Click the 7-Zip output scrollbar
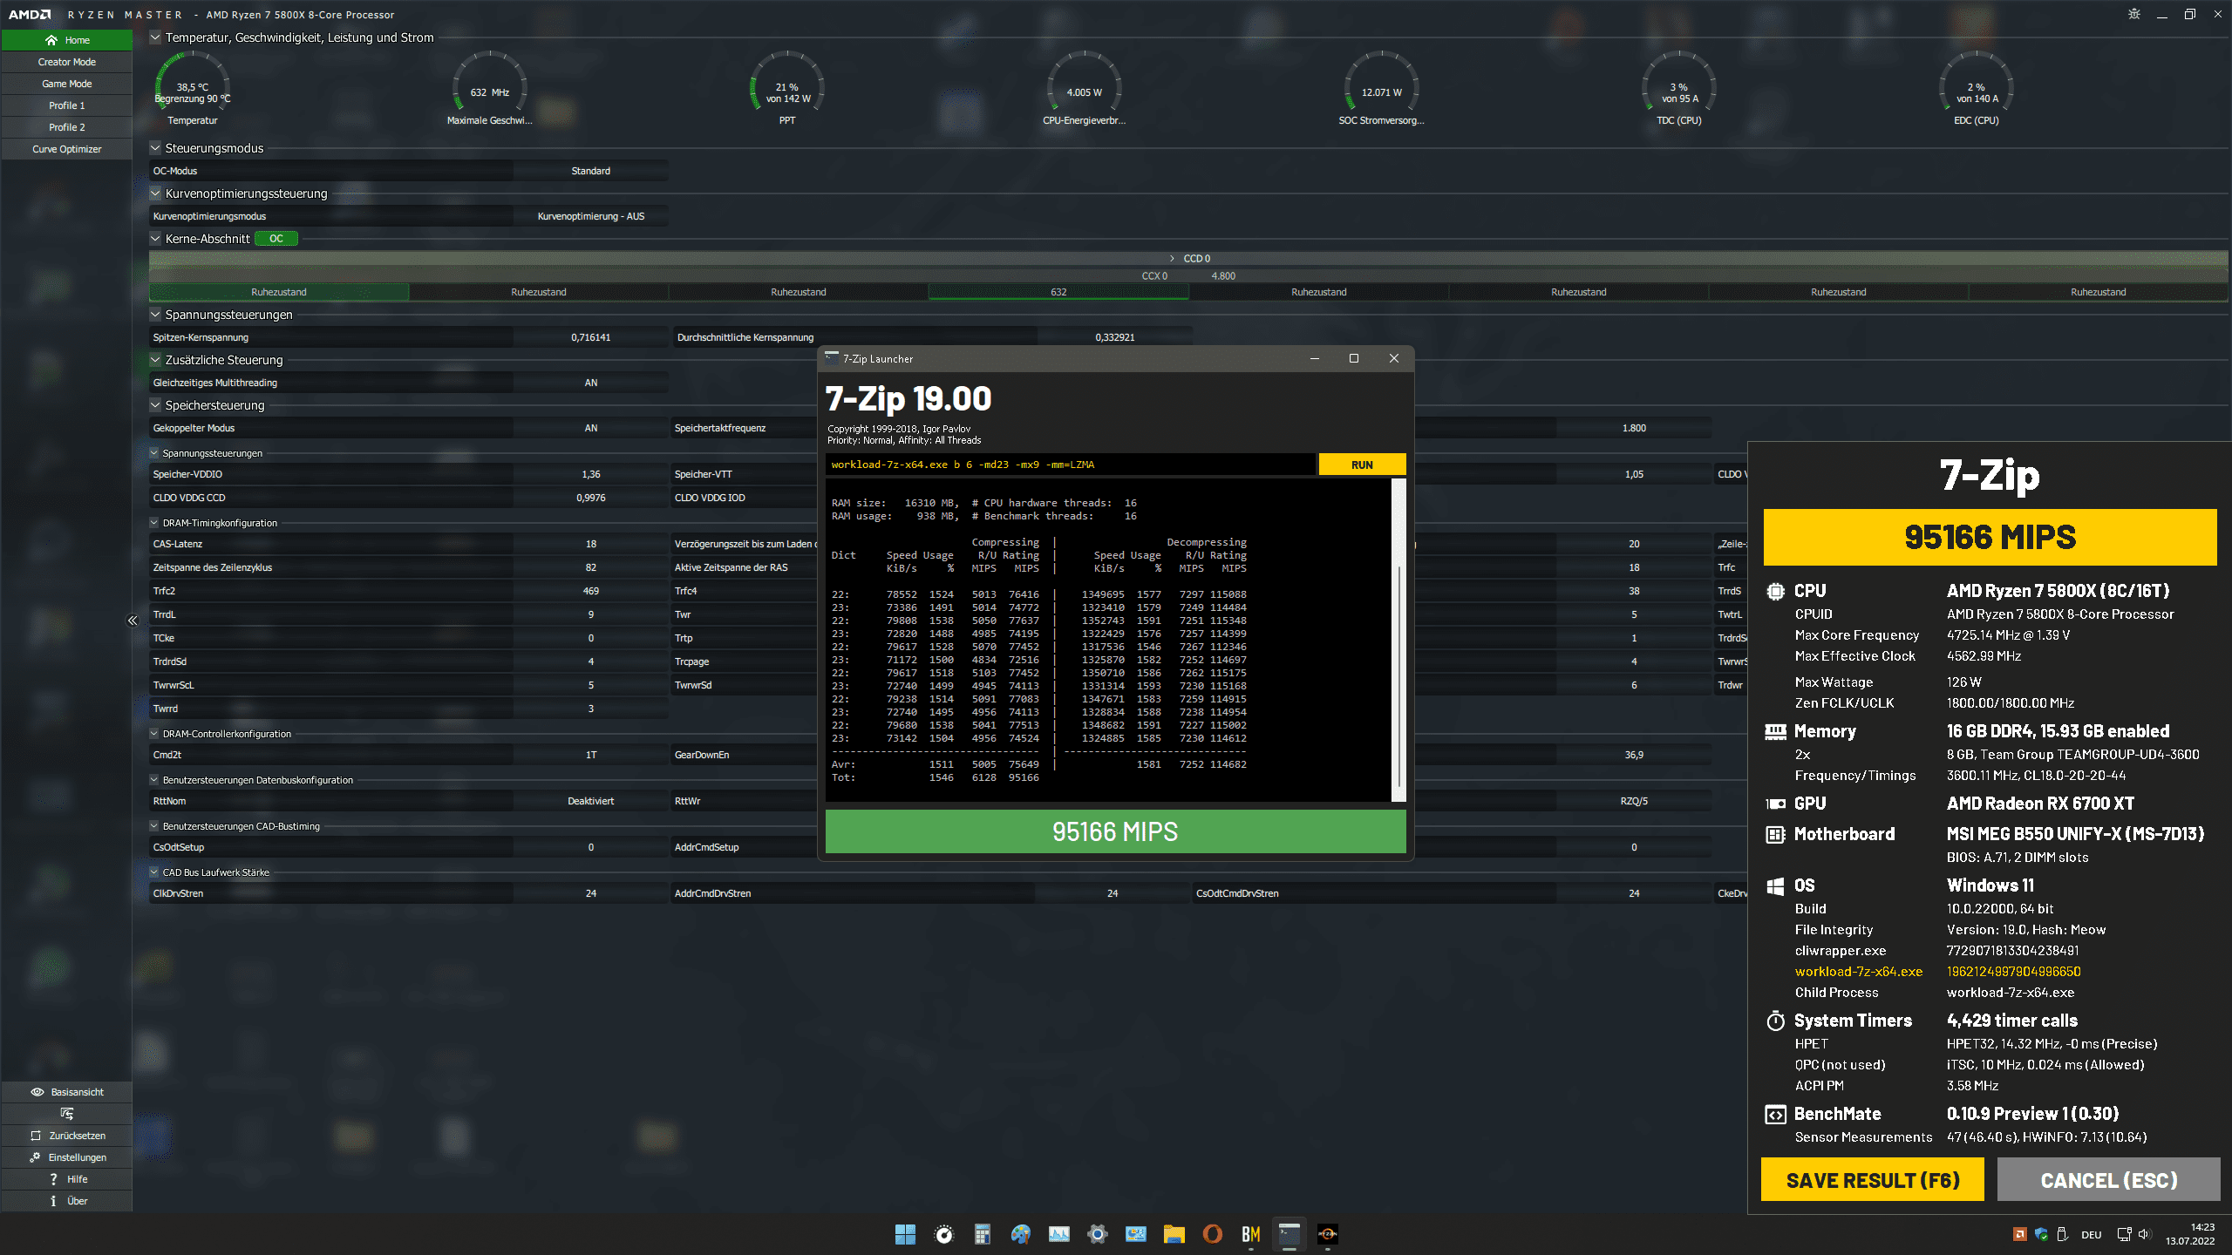This screenshot has height=1255, width=2232. pyautogui.click(x=1399, y=641)
